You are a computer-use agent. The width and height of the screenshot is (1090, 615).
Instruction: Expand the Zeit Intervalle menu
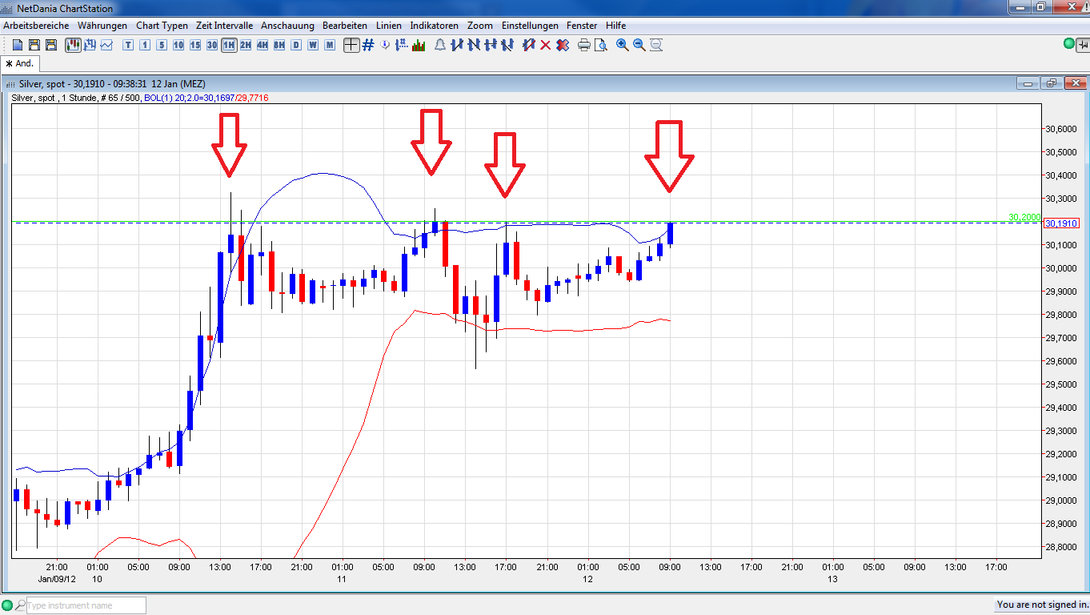click(x=225, y=25)
